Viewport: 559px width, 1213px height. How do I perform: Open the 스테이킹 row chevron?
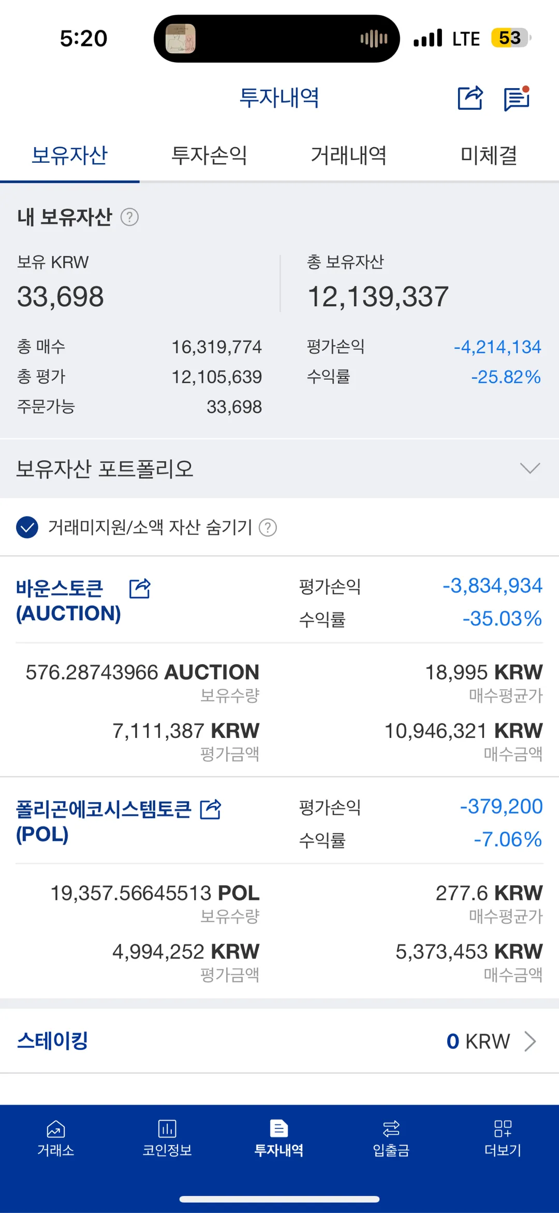click(530, 1041)
